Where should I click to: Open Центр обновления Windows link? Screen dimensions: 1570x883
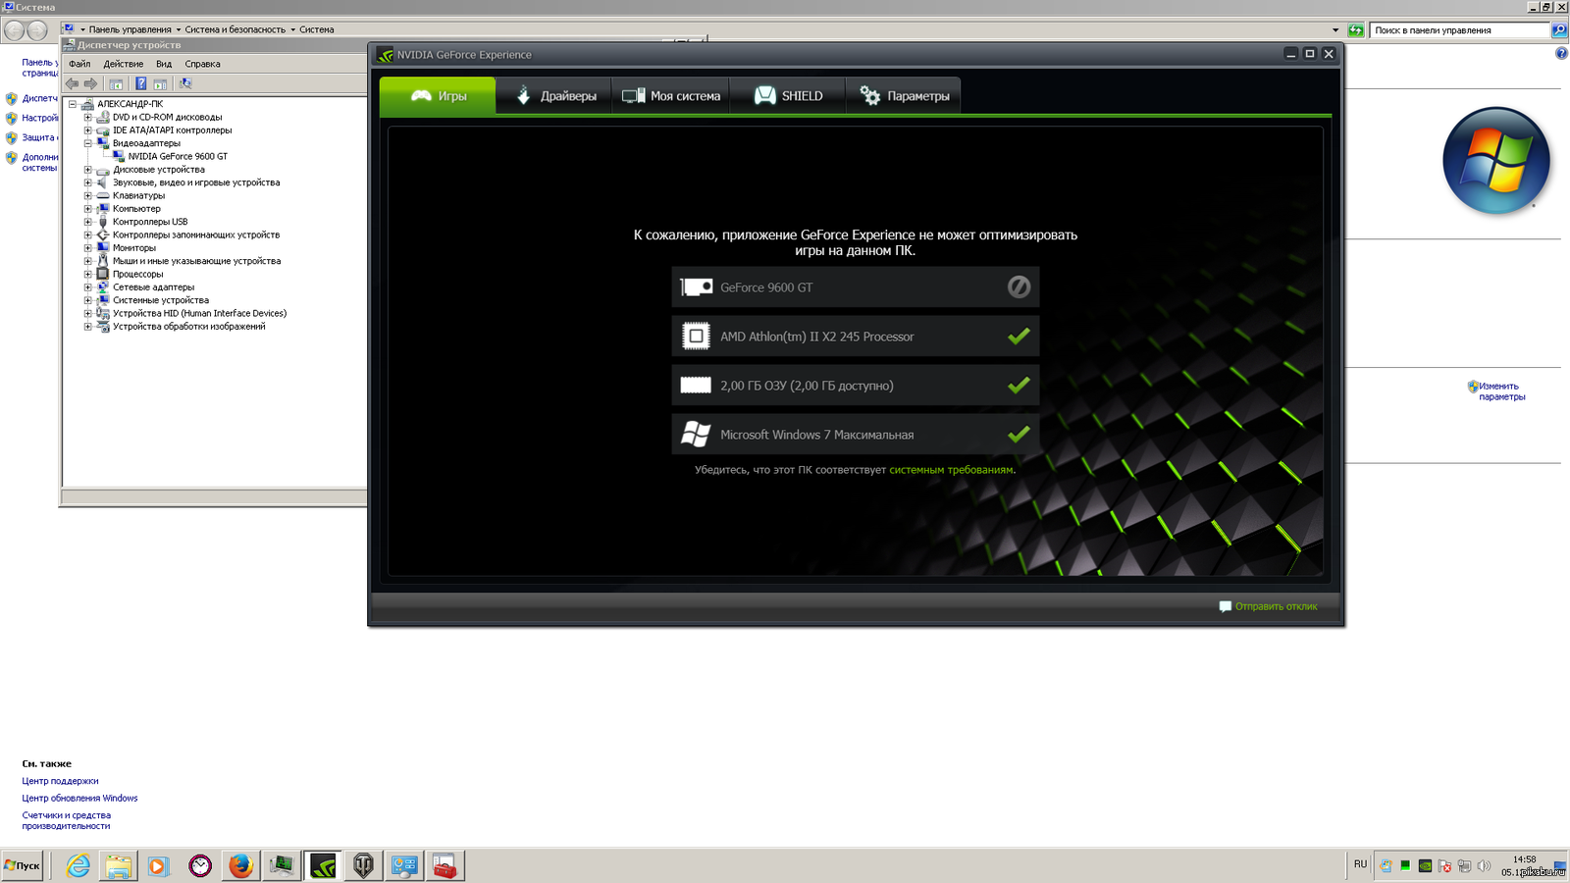79,799
